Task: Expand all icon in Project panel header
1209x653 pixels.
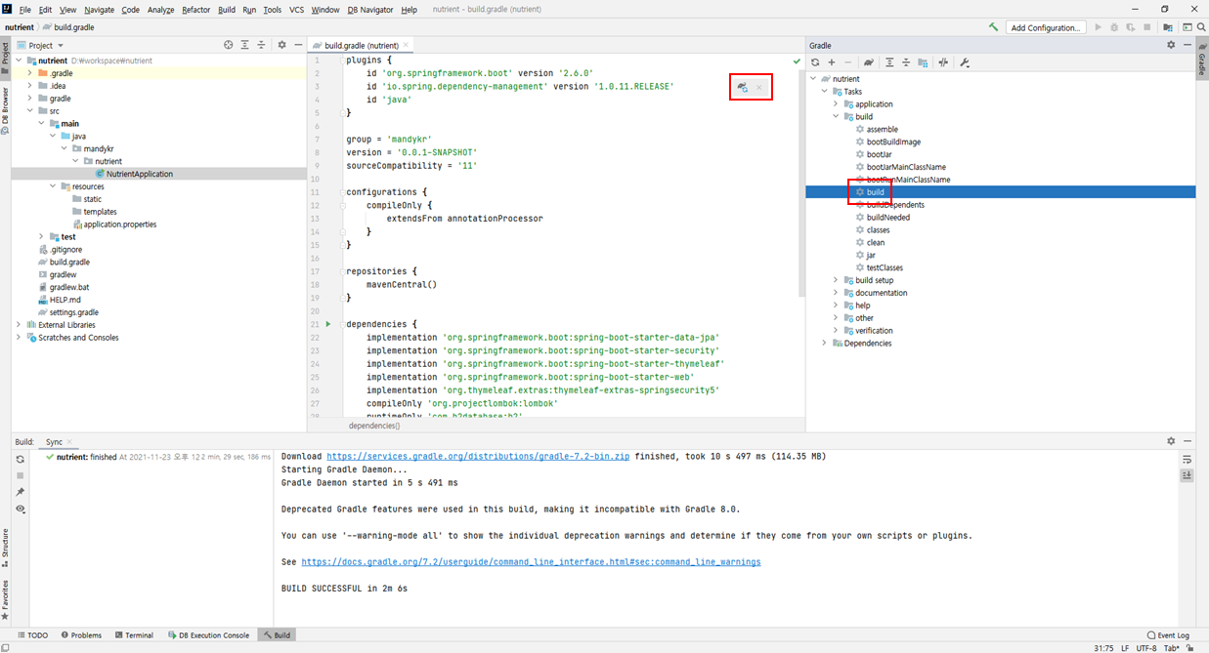Action: tap(245, 45)
